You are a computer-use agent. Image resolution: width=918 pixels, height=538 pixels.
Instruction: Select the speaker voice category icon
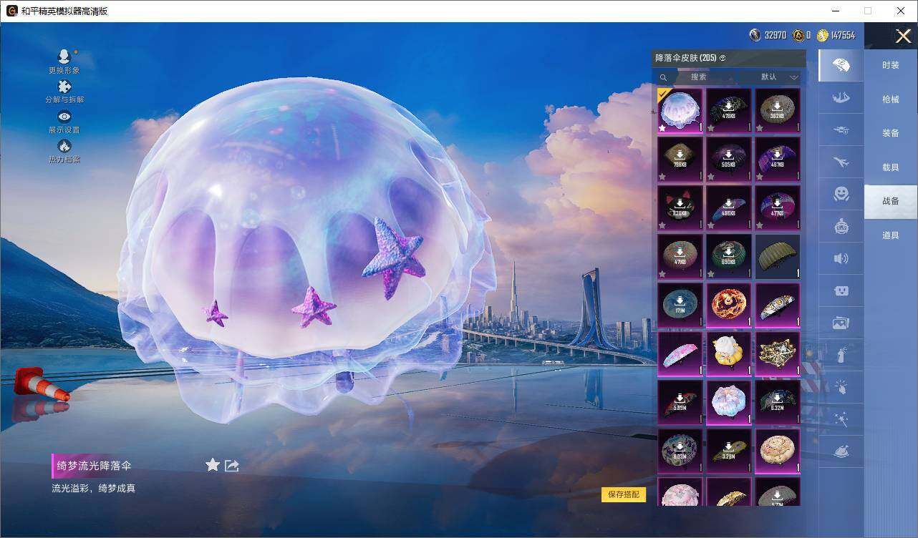[841, 258]
